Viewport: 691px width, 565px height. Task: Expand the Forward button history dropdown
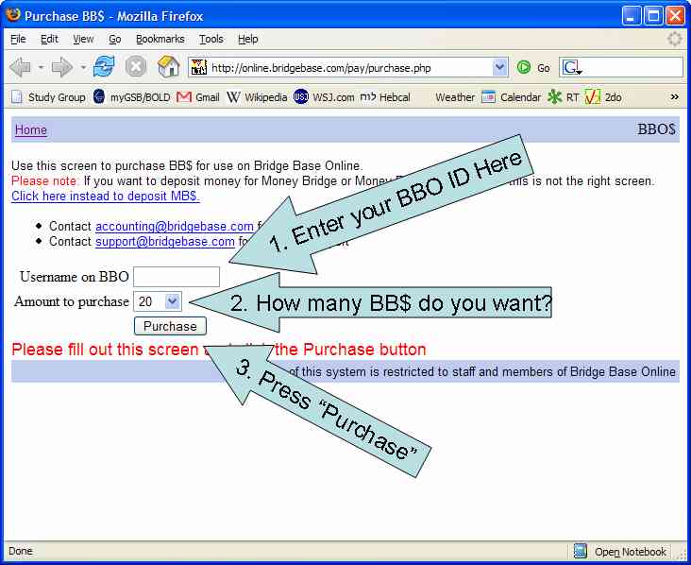click(x=83, y=68)
